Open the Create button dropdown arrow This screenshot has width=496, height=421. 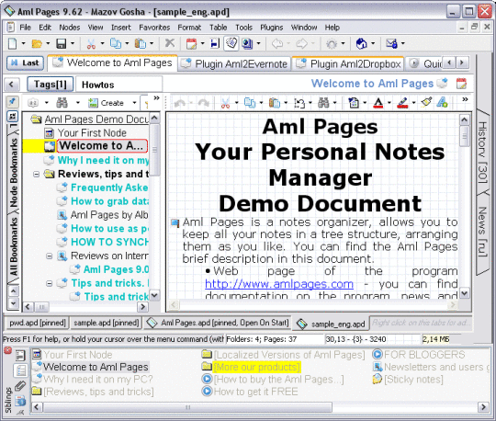coord(134,103)
